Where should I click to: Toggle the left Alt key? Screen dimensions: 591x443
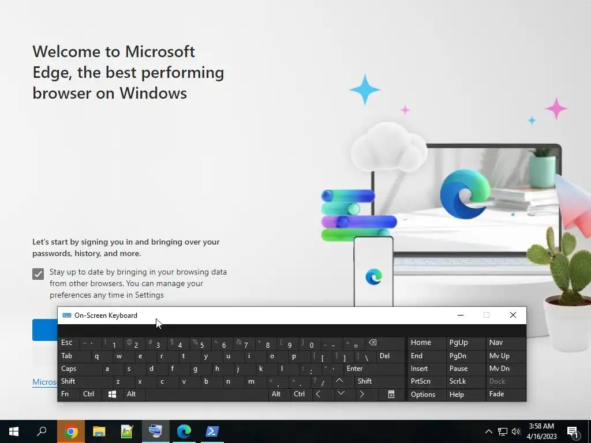point(134,394)
